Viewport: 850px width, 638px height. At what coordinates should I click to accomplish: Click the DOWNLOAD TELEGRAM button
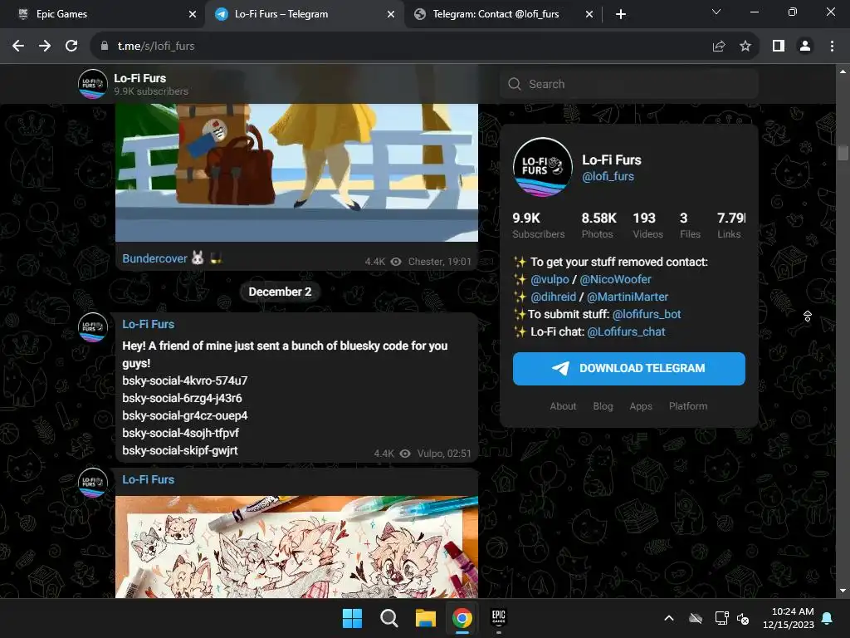[629, 368]
